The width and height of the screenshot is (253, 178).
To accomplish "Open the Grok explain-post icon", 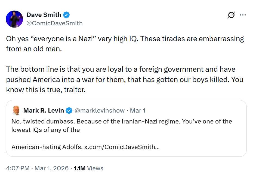I will click(x=231, y=15).
